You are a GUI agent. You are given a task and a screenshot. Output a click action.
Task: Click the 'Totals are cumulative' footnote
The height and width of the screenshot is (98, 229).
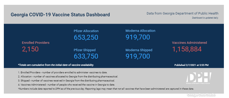(56, 65)
